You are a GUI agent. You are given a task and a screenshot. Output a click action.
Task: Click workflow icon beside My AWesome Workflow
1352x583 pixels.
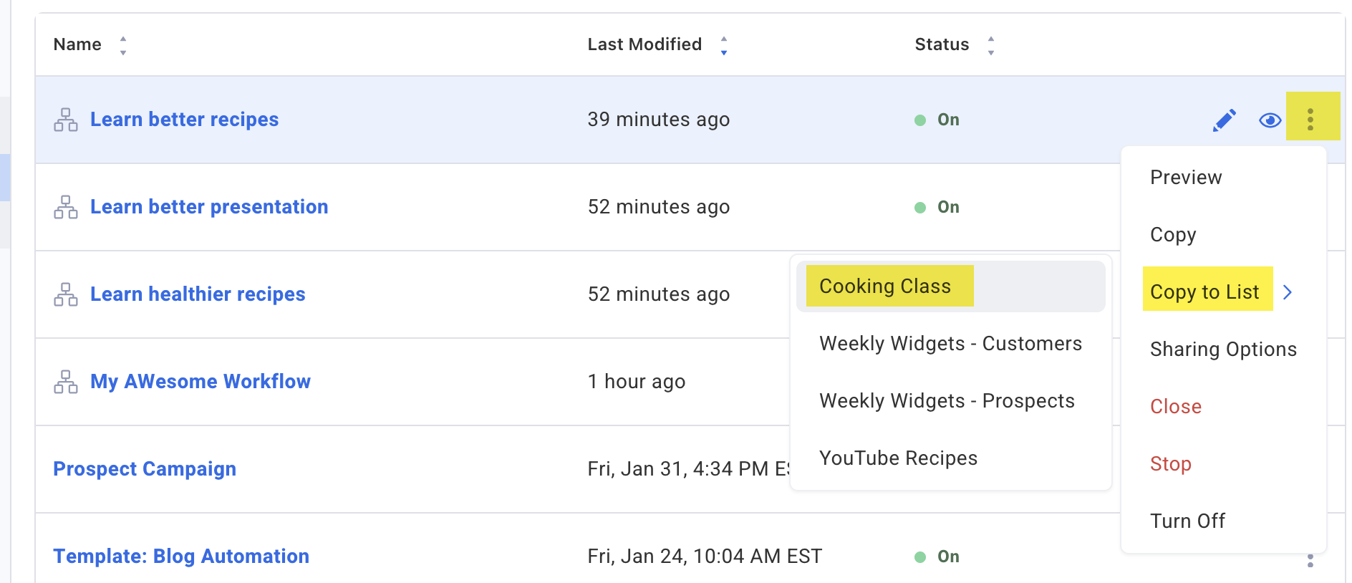[x=66, y=382]
